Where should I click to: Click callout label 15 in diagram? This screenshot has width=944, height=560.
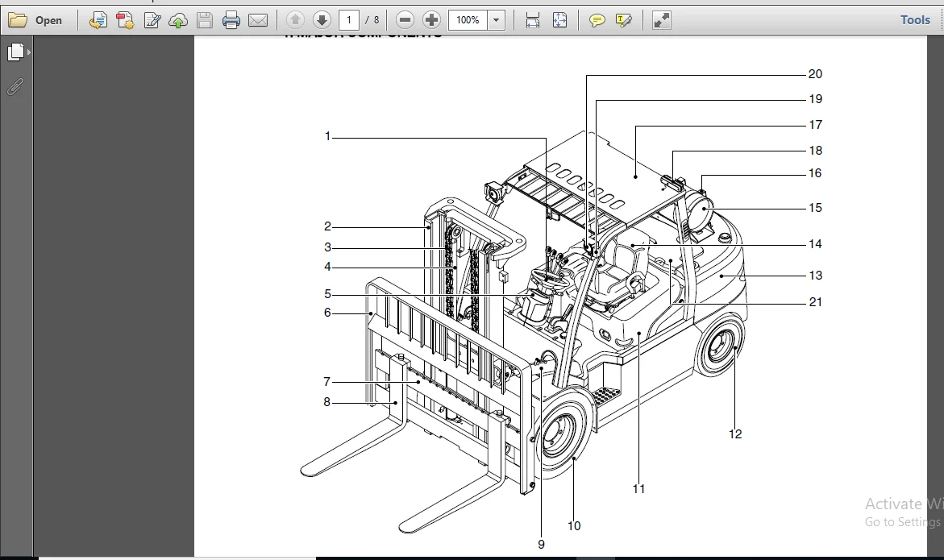(815, 208)
